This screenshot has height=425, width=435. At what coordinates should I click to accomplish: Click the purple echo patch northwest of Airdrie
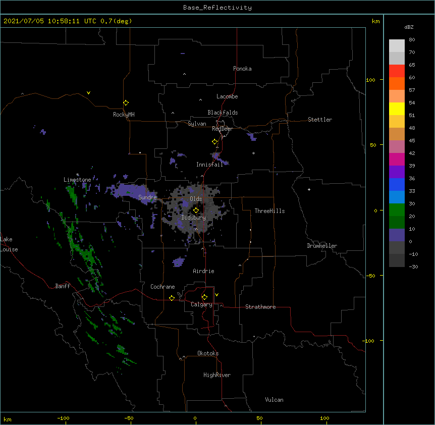(x=178, y=262)
